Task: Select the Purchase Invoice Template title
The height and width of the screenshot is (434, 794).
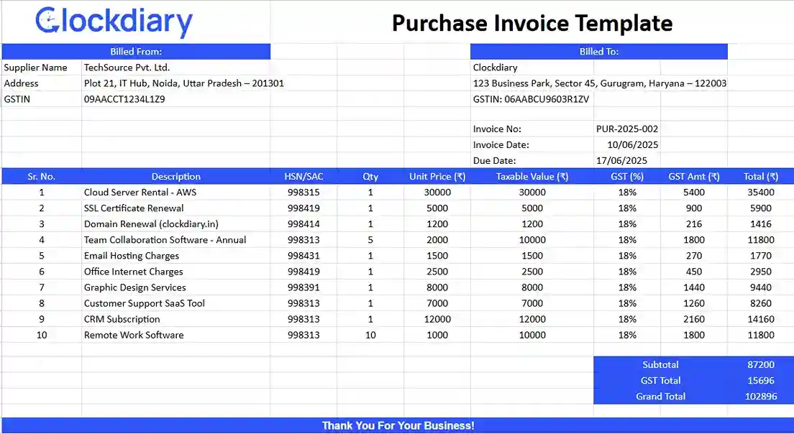Action: [x=532, y=23]
